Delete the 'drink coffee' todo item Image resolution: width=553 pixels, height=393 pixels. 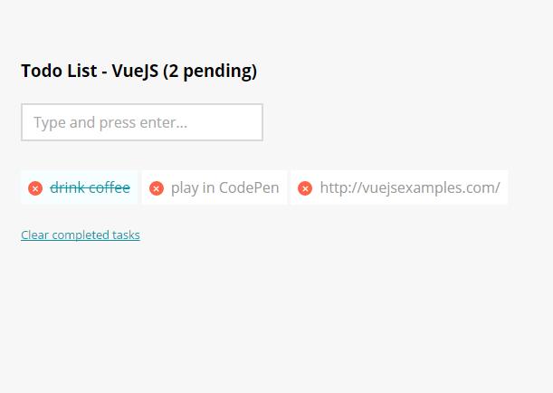pos(35,188)
